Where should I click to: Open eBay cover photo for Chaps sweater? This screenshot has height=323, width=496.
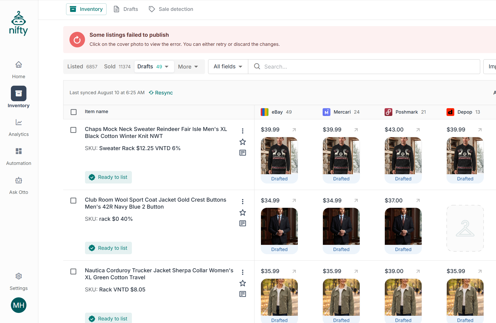click(279, 156)
